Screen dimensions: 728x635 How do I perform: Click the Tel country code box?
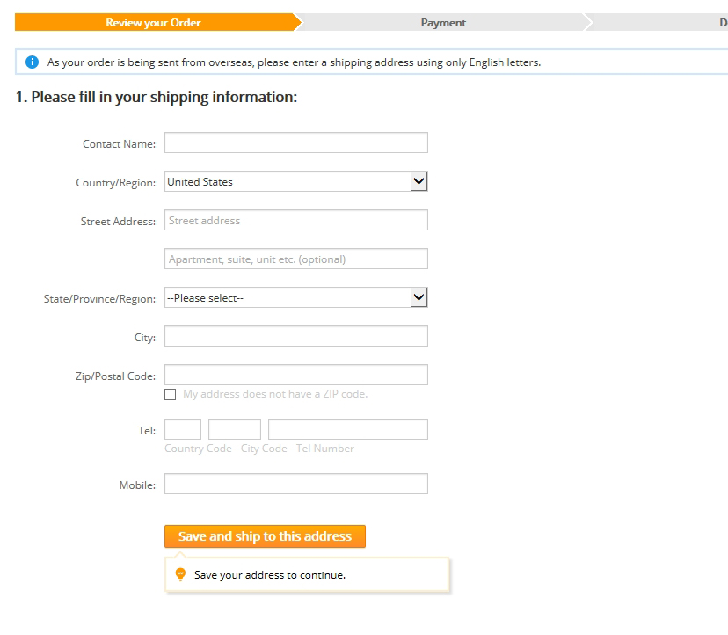(183, 430)
